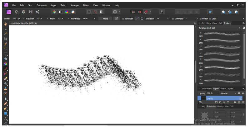Toggle the Snapping magnet icon
This screenshot has height=127, width=250.
(146, 12)
